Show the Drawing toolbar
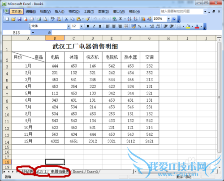 pyautogui.click(x=149, y=19)
